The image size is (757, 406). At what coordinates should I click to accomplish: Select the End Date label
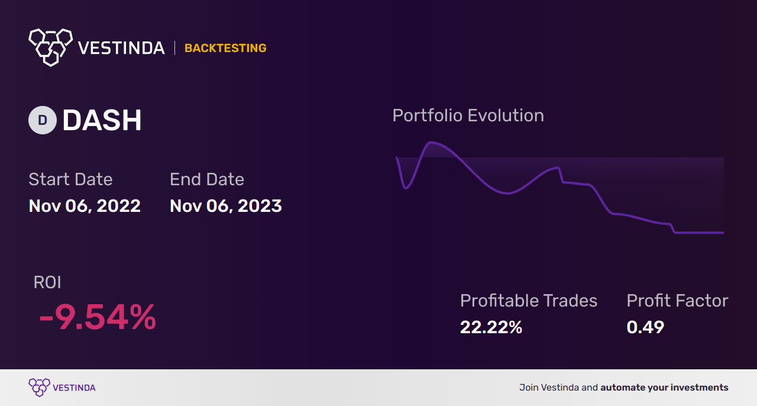click(x=207, y=179)
